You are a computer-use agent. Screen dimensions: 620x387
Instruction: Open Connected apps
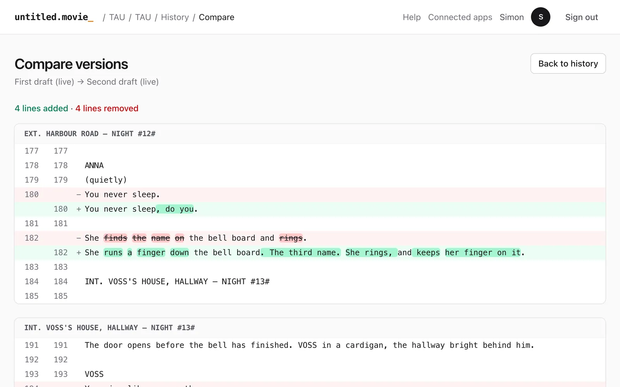click(x=460, y=17)
